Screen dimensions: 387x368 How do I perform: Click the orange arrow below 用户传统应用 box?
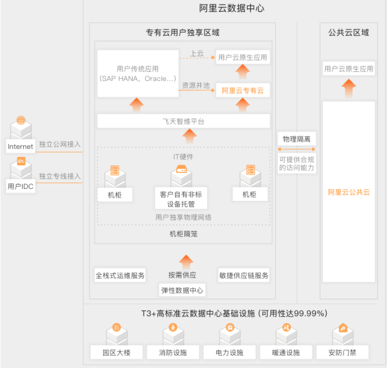136,105
